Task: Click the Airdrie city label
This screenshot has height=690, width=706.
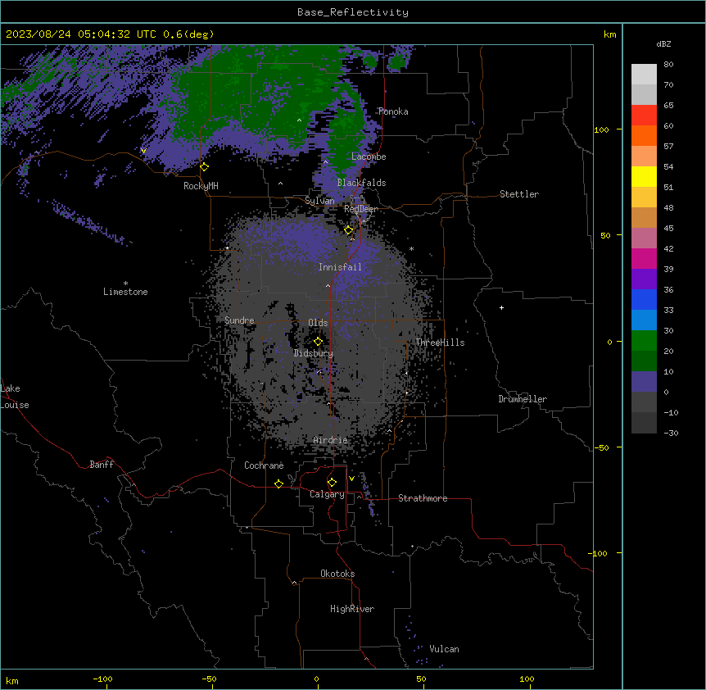Action: (x=330, y=440)
